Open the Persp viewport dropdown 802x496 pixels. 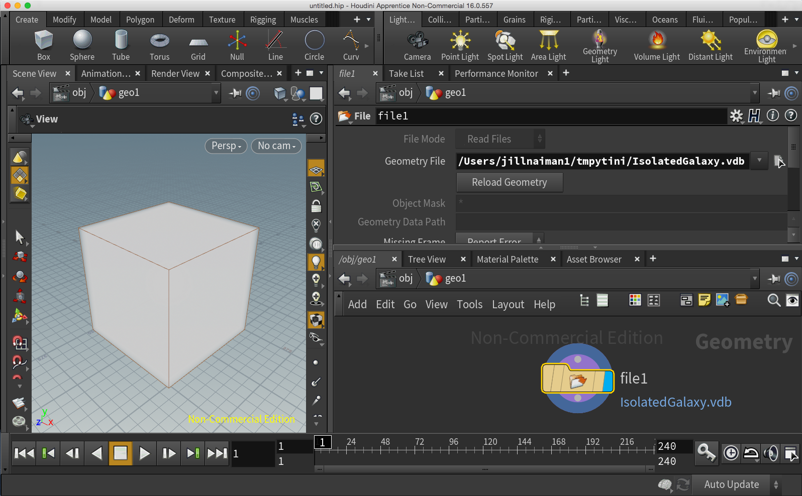click(x=226, y=146)
